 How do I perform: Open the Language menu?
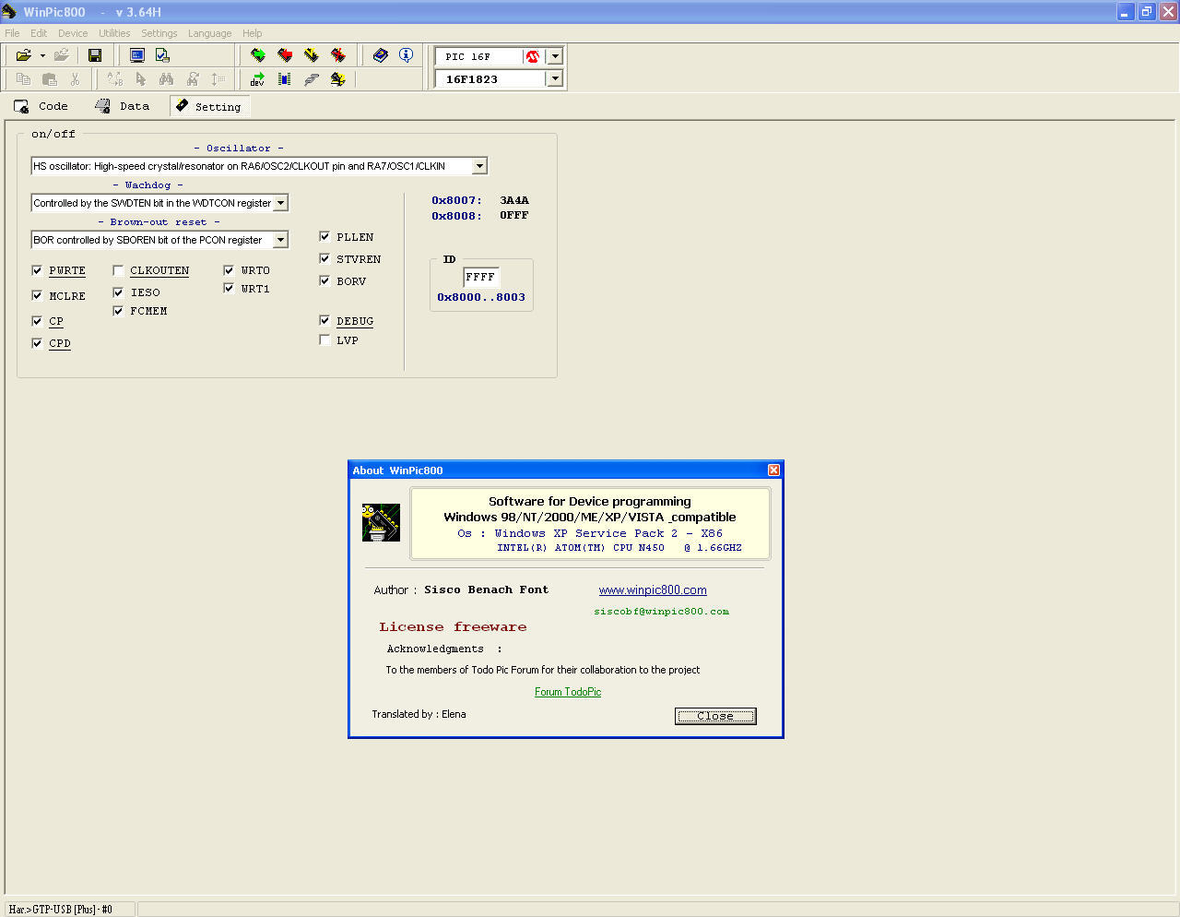coord(209,33)
